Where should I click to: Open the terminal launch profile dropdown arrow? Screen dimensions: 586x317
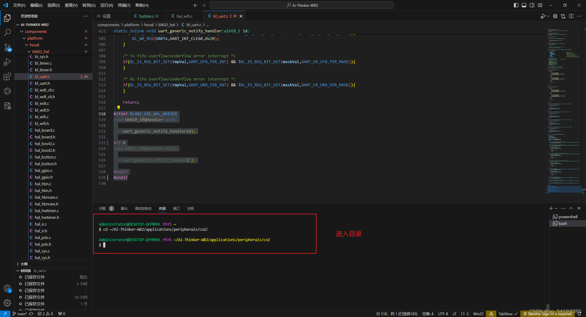click(x=556, y=208)
